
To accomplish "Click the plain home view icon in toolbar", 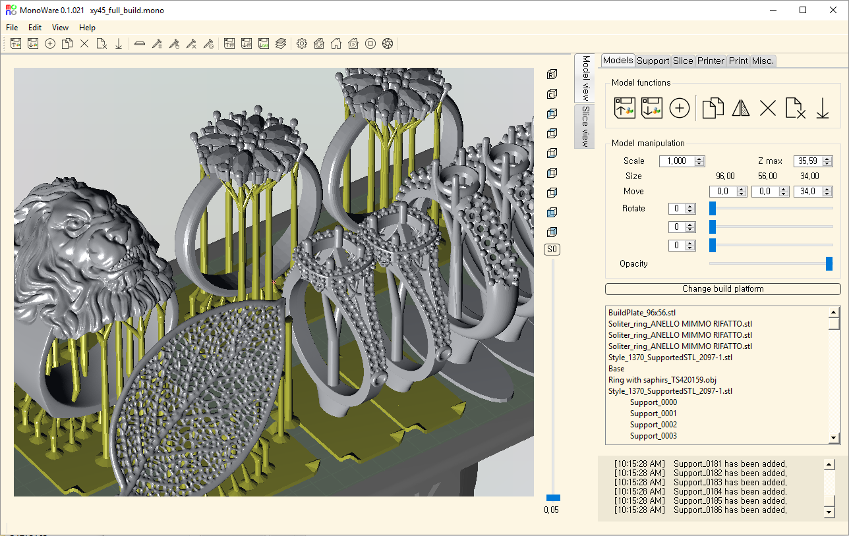I will [x=336, y=43].
